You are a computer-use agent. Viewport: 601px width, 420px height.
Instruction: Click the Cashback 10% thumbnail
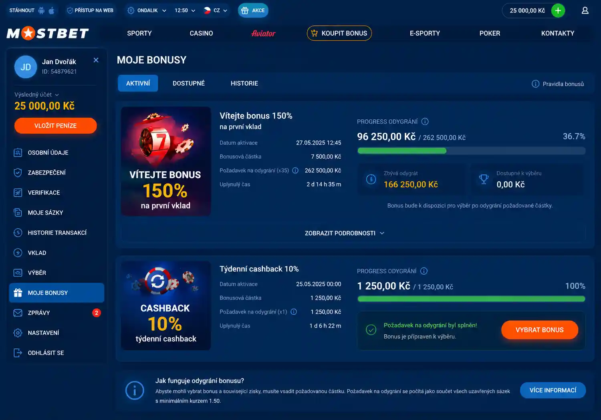click(x=166, y=305)
